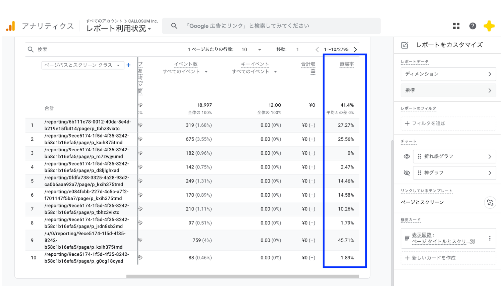Viewport: 503px width, 302px height.
Task: Sort by the 合計収益 column header
Action: pyautogui.click(x=308, y=67)
